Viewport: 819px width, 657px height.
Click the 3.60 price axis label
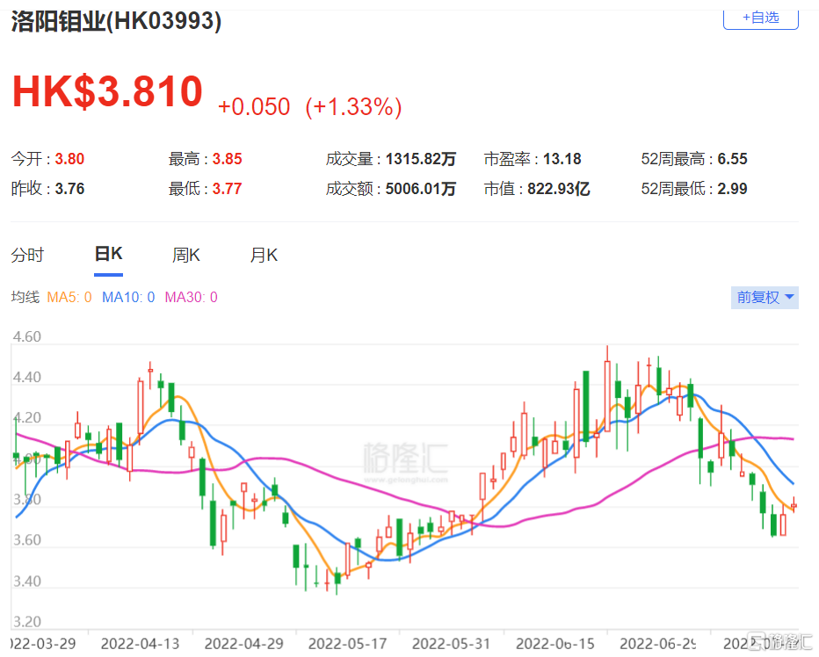[x=26, y=540]
